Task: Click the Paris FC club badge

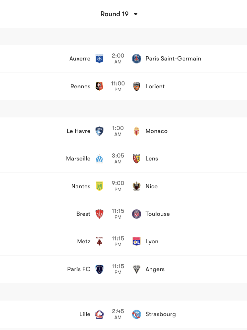Action: click(99, 269)
